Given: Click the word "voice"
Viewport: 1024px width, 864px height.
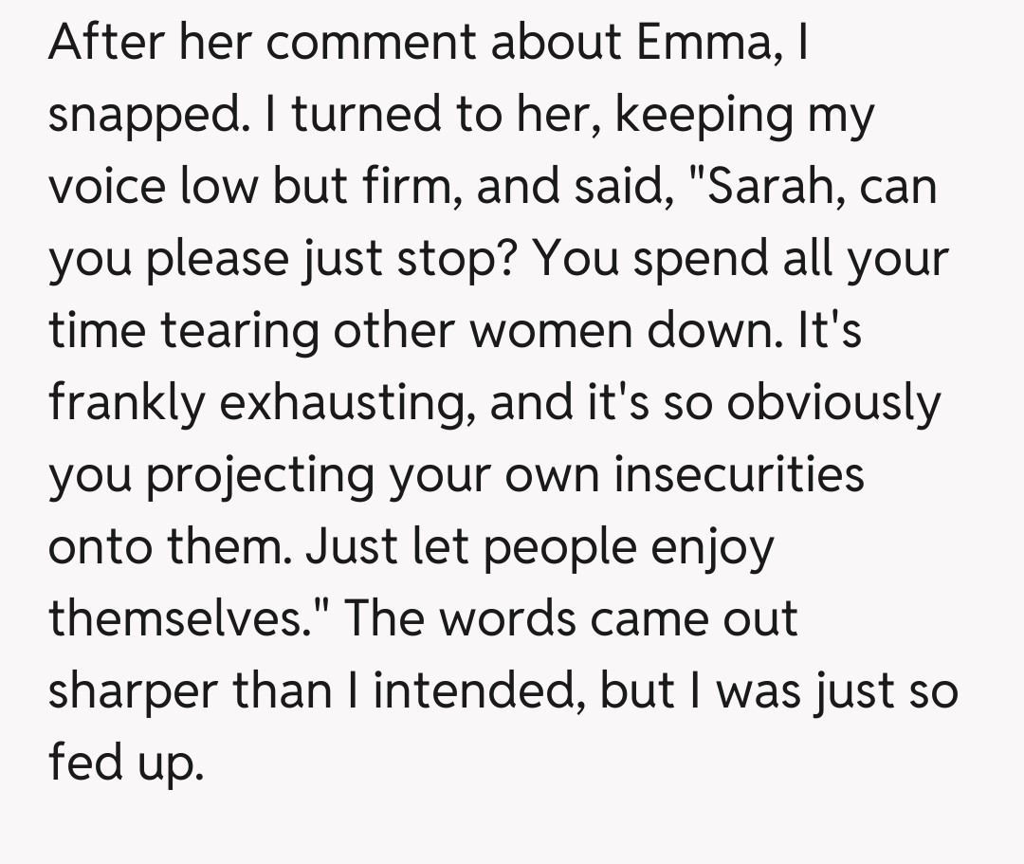Looking at the screenshot, I should (105, 186).
